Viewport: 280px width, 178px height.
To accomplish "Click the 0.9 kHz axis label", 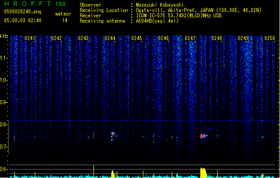I will coord(4,102).
